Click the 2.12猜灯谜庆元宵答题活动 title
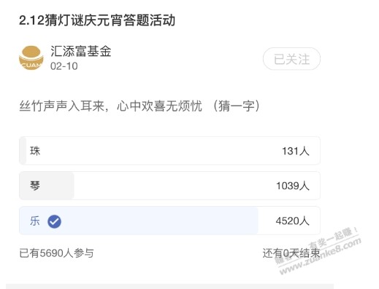 pos(97,20)
